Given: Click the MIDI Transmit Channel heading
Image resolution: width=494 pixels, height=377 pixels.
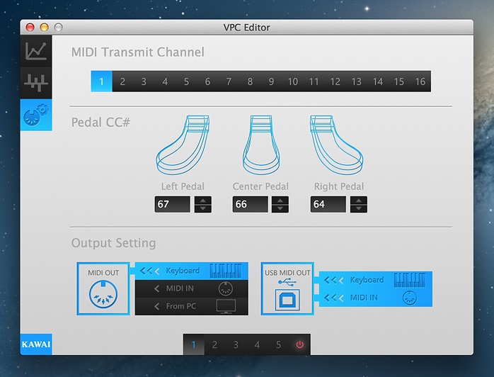Looking at the screenshot, I should 138,52.
